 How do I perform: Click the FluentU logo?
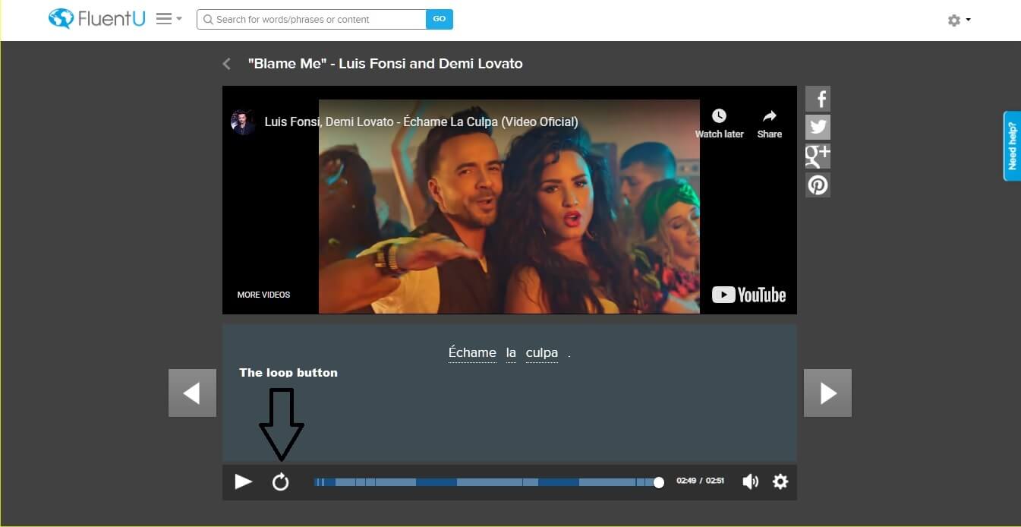96,19
